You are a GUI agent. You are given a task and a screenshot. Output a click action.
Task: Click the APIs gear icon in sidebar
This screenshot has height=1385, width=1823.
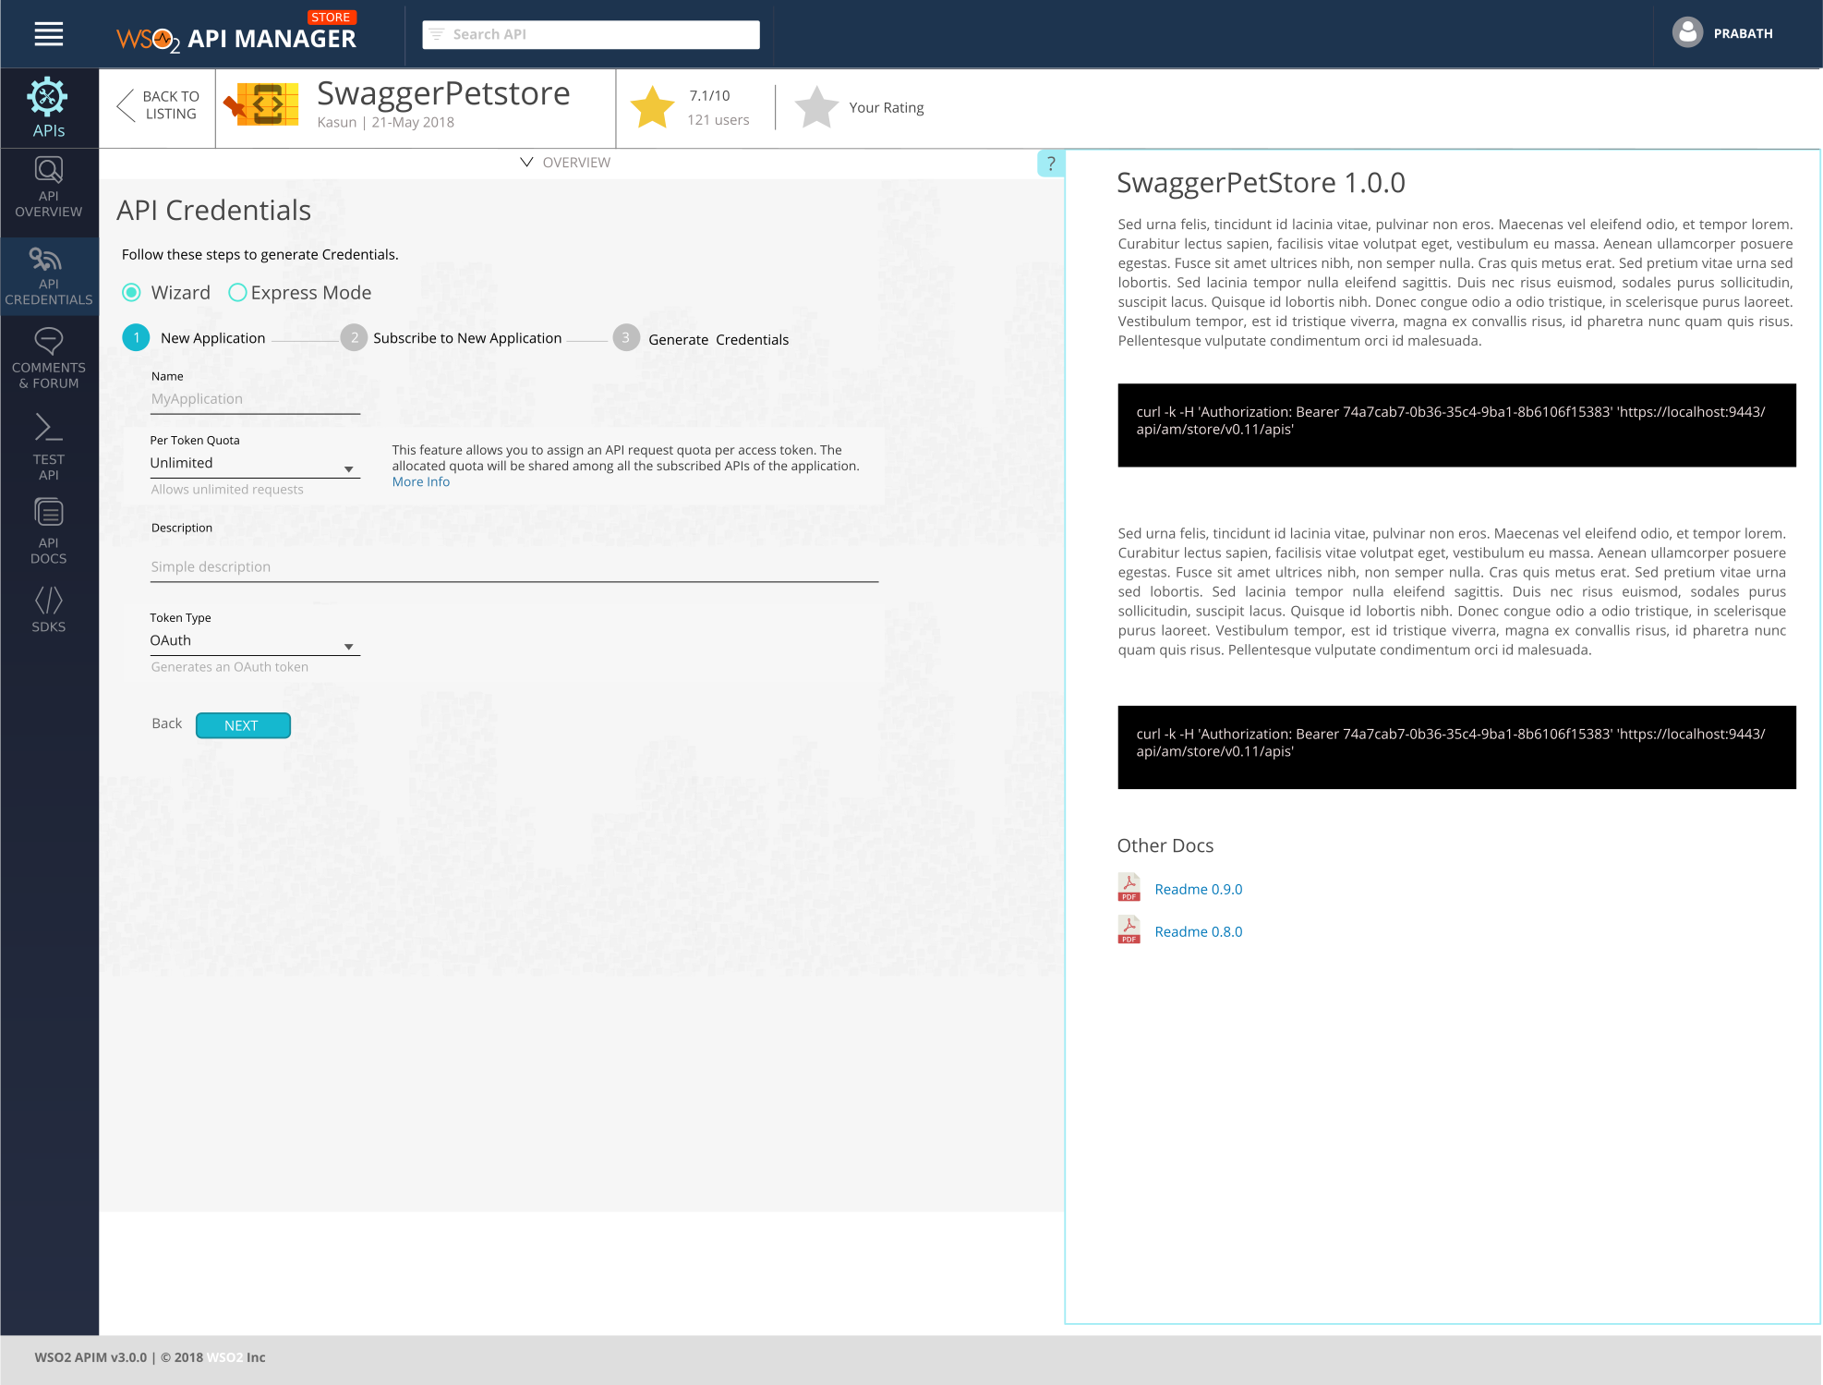pos(48,98)
